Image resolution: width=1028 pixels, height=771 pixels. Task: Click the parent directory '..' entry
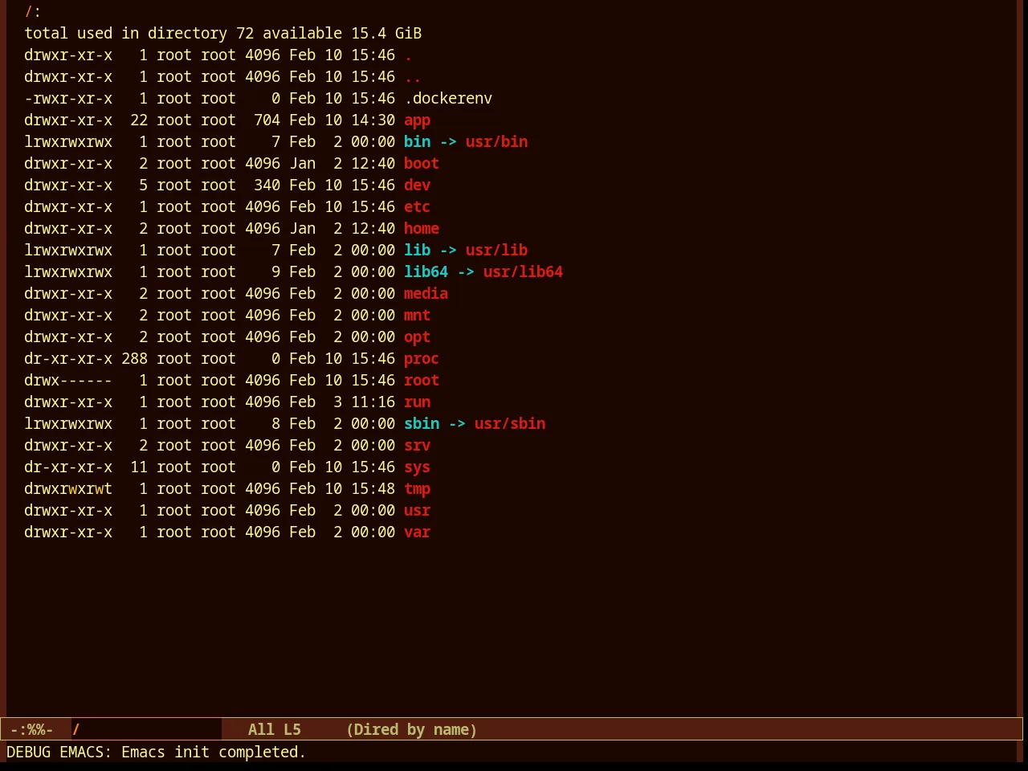[412, 77]
